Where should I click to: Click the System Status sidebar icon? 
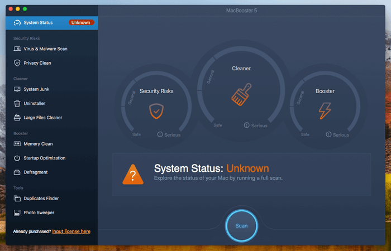[x=17, y=23]
